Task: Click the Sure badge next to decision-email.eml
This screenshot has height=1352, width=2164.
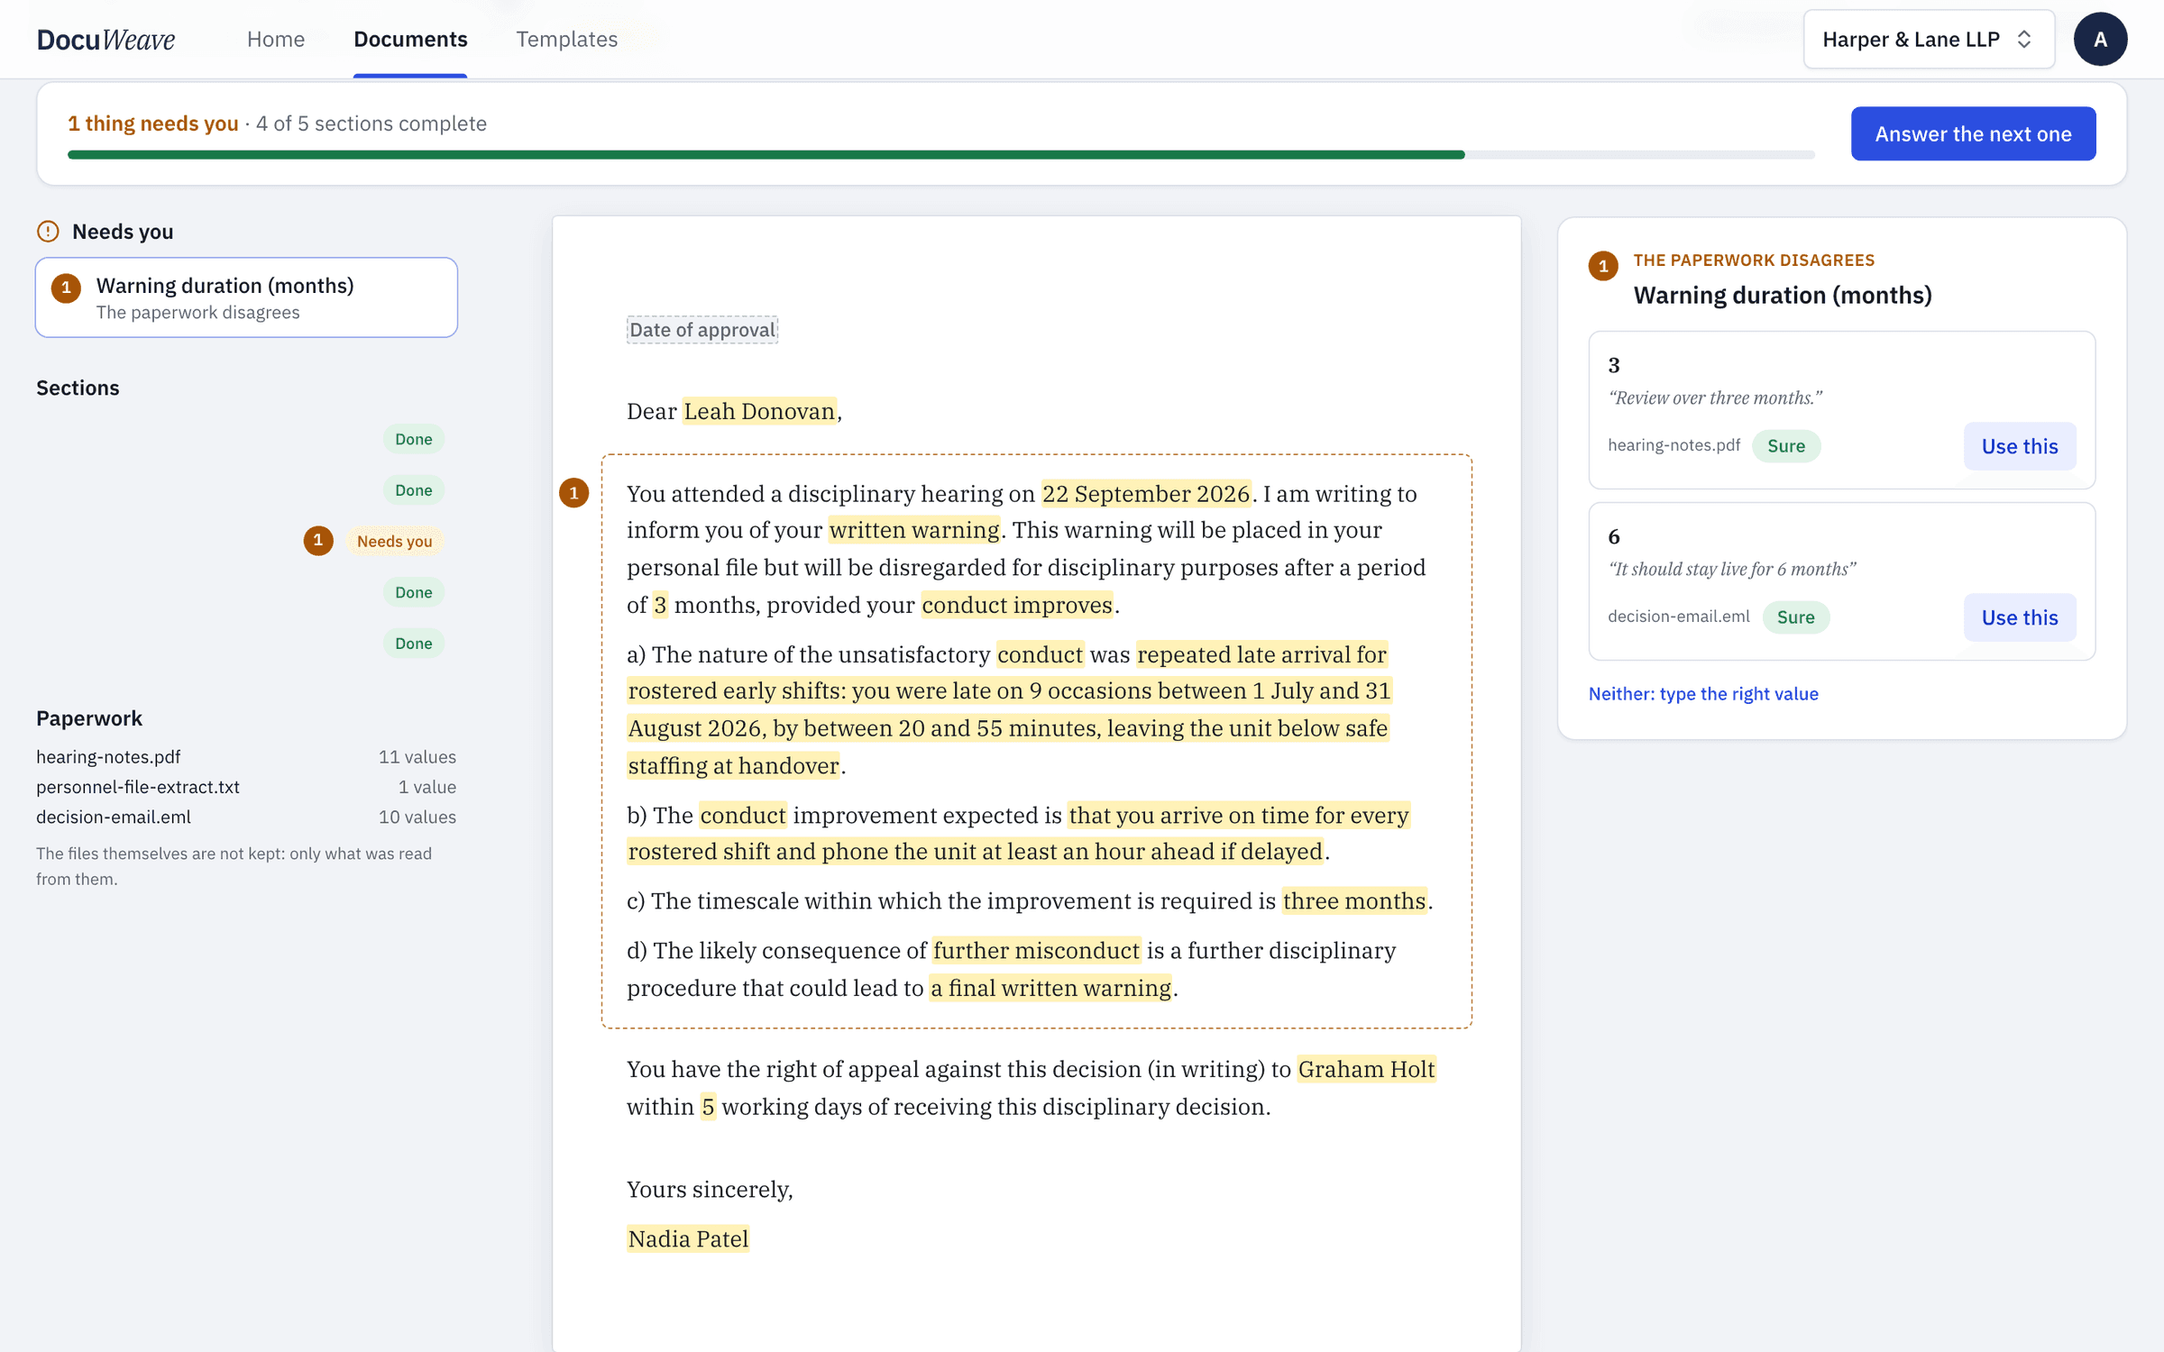Action: pyautogui.click(x=1795, y=617)
